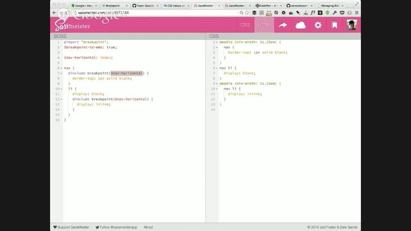The image size is (411, 231).
Task: Click line number 16 in SCSS gutter
Action: [x=57, y=120]
